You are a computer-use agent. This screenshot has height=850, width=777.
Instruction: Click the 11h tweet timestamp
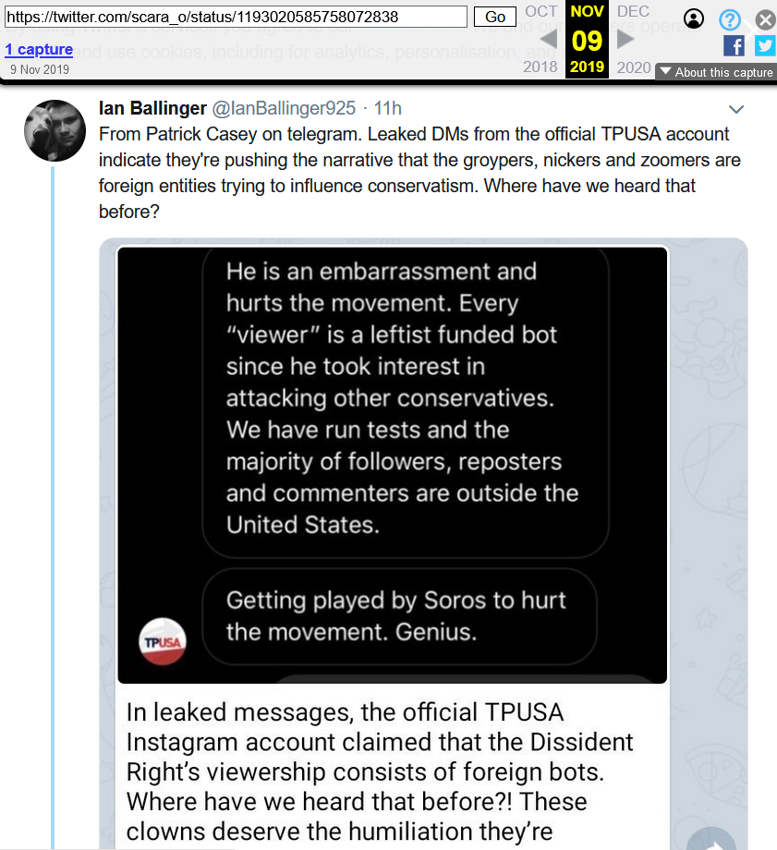point(386,110)
